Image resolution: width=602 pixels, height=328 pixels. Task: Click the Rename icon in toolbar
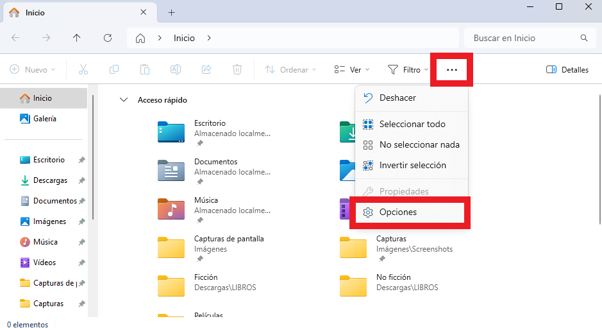[x=176, y=69]
